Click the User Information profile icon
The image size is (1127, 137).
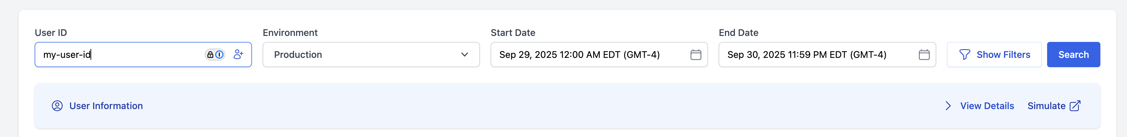point(57,106)
